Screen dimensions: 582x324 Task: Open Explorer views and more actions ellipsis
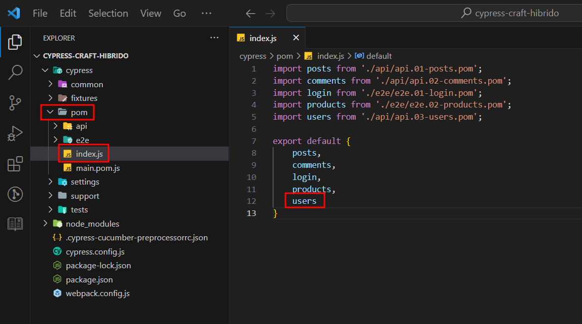click(214, 38)
